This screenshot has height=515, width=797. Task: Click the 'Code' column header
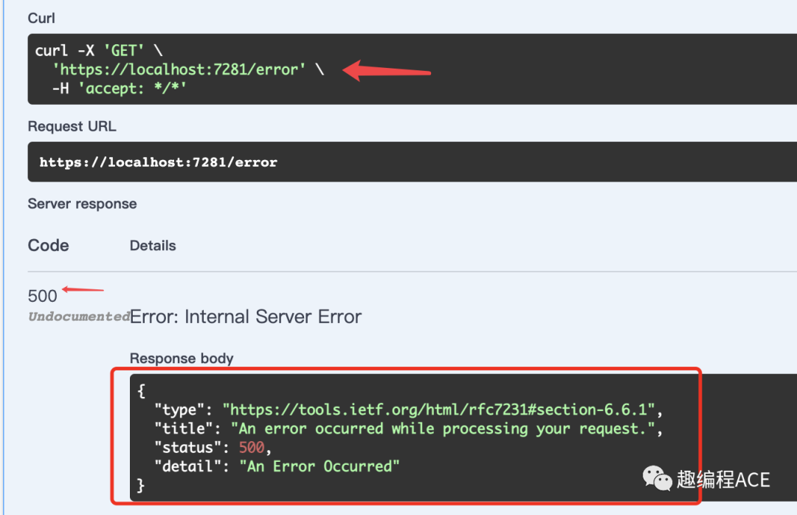coord(49,246)
